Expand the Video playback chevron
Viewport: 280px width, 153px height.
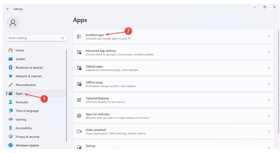pos(269,131)
